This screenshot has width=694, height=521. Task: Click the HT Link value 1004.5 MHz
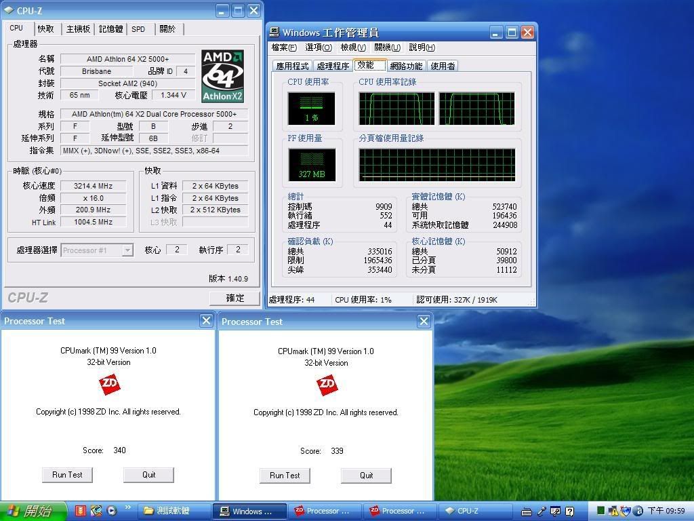coord(93,222)
